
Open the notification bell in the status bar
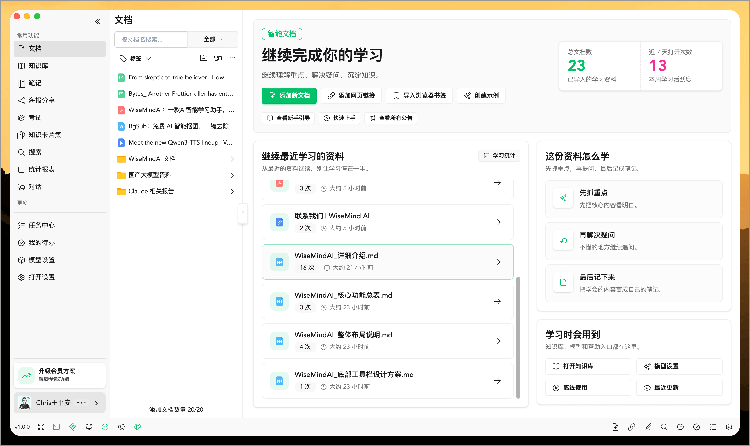[89, 427]
